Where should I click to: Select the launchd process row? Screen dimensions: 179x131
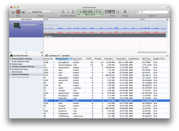(107, 108)
